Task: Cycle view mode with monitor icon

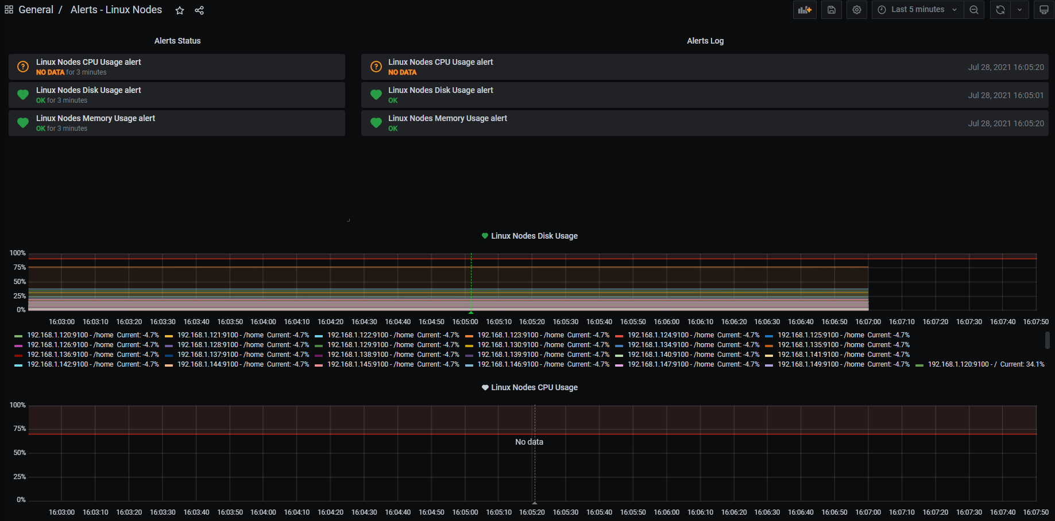Action: (1044, 10)
